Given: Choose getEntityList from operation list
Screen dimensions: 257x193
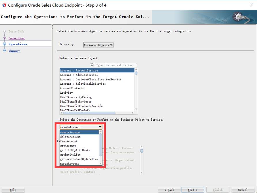Looking at the screenshot, I should 79,155.
